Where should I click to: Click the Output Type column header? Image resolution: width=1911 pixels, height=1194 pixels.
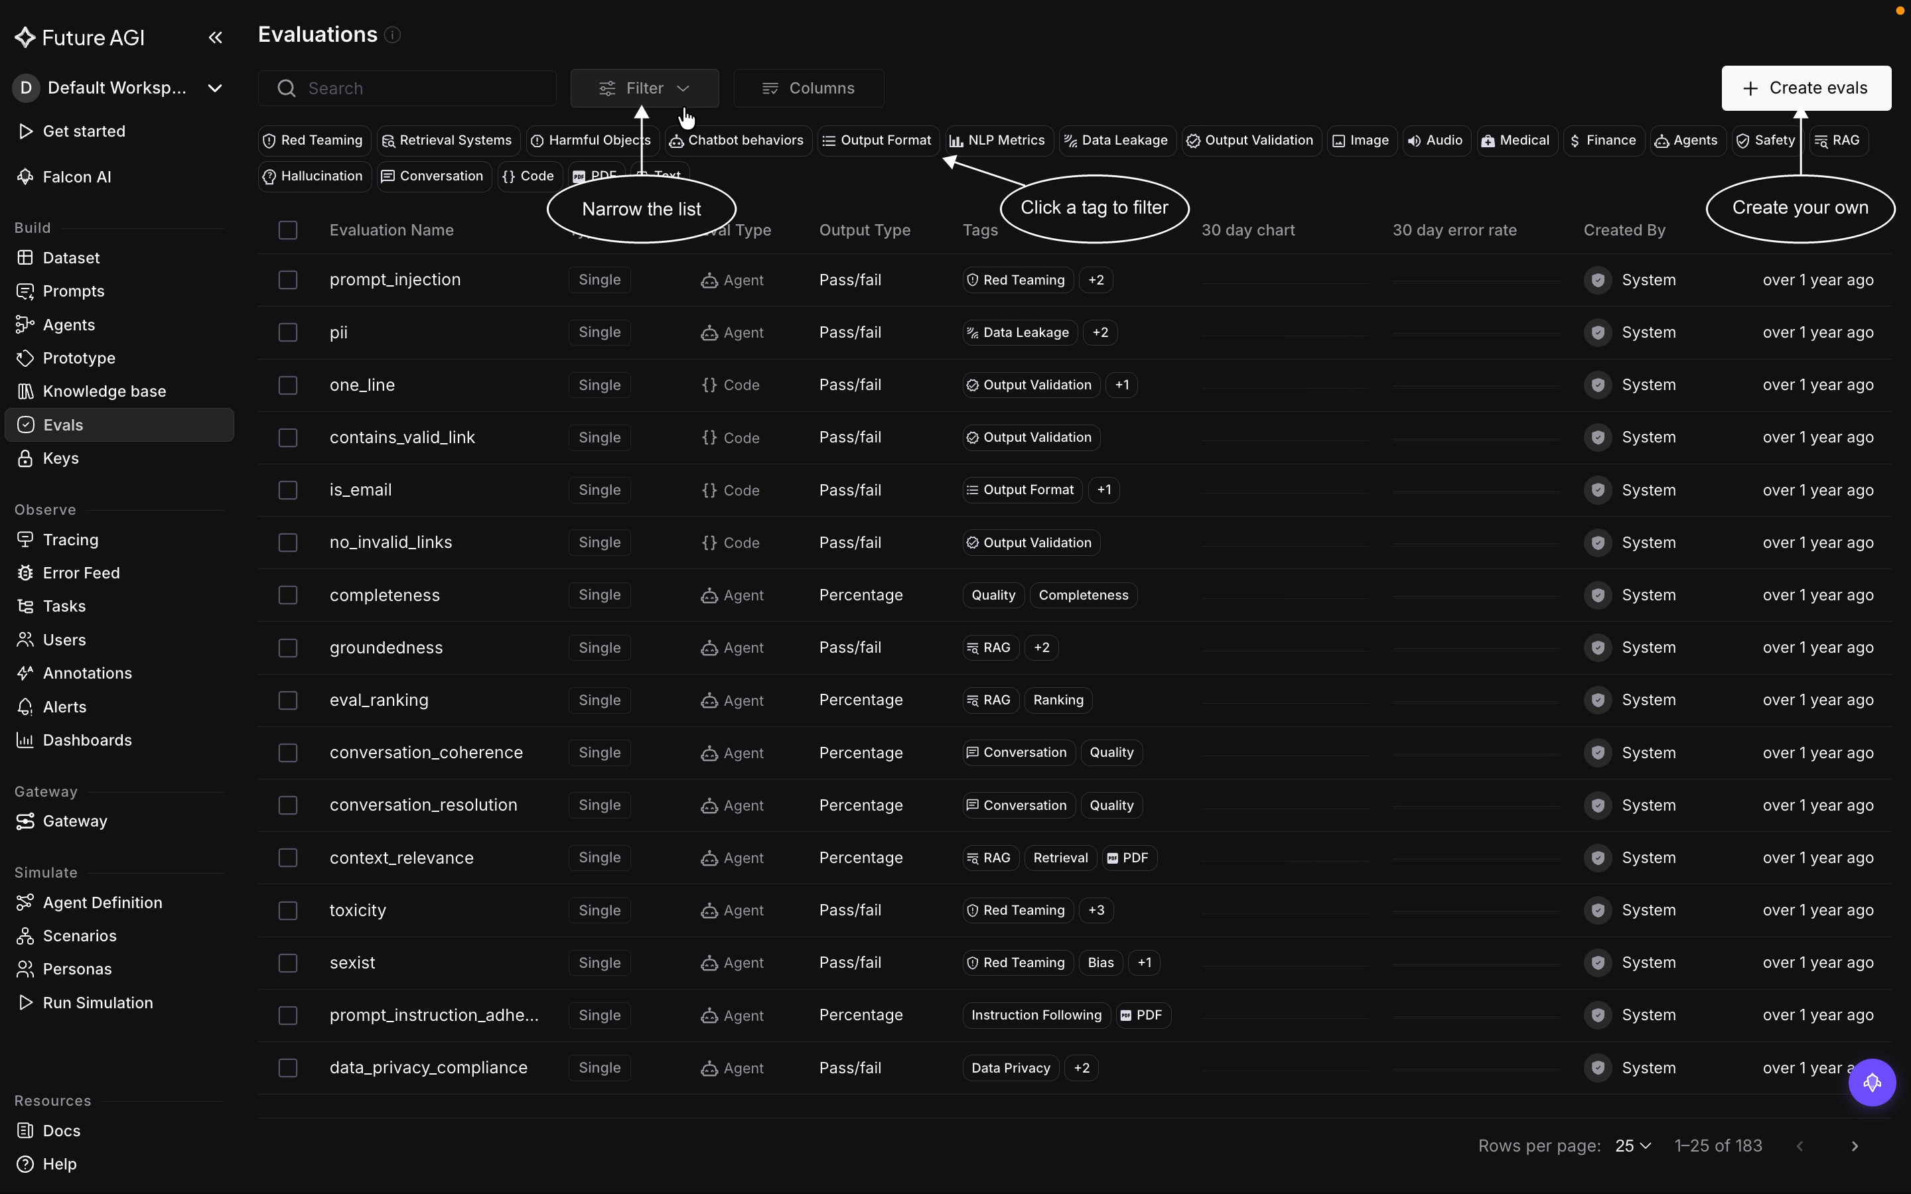click(865, 230)
